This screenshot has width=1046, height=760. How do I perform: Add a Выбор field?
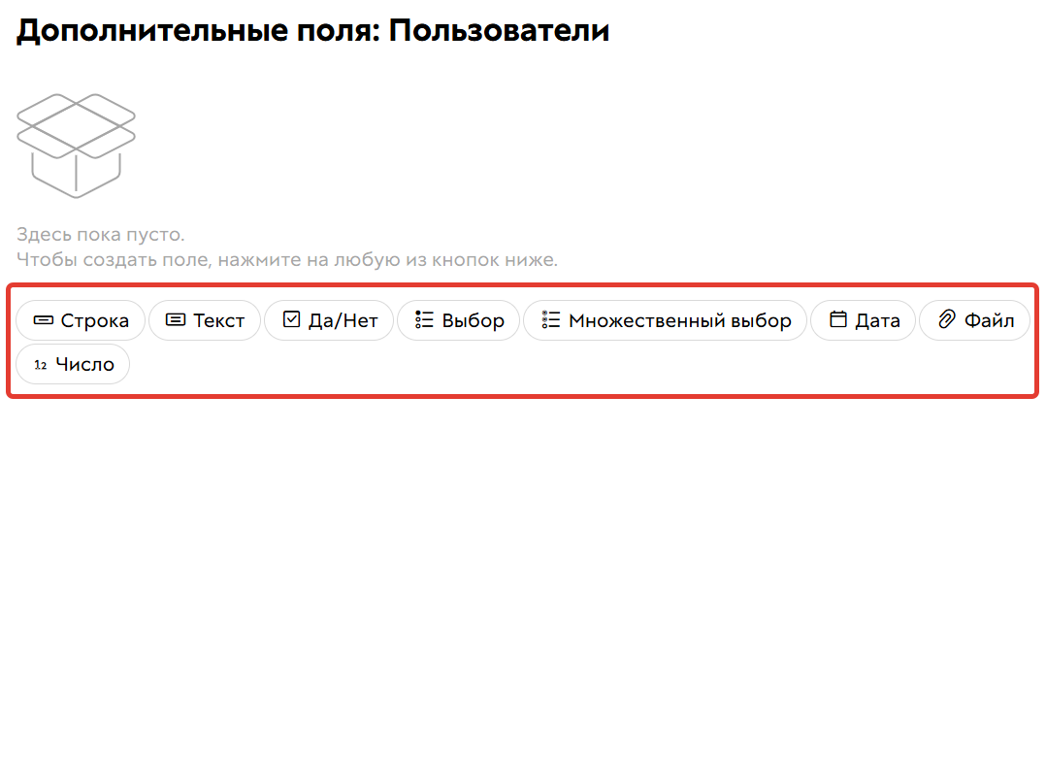458,320
